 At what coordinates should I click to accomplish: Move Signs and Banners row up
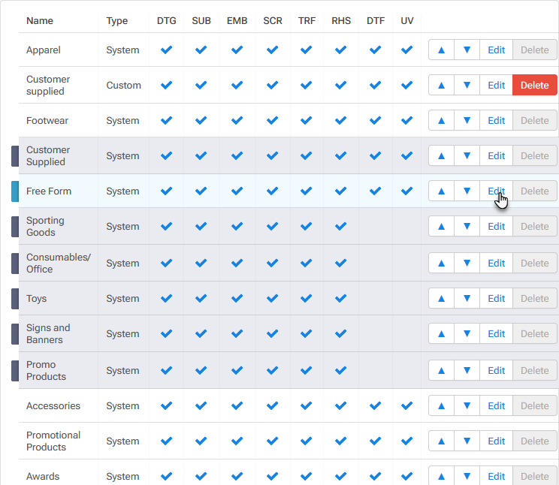click(x=441, y=333)
